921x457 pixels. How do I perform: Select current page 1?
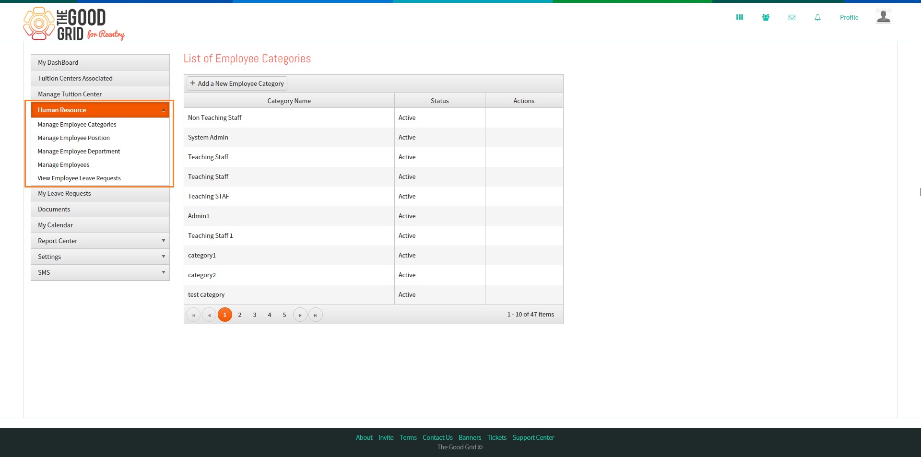coord(225,315)
